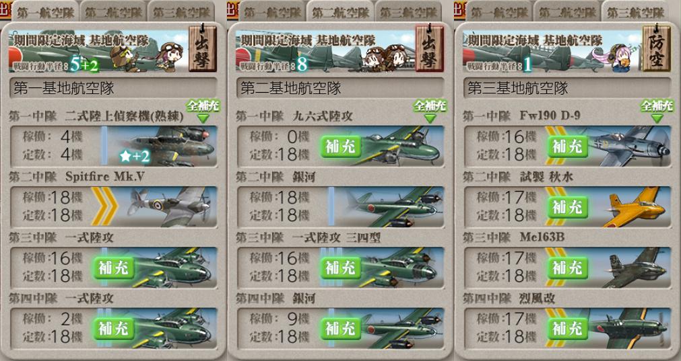Toggle the 出撃 sign of second air base

[x=430, y=48]
